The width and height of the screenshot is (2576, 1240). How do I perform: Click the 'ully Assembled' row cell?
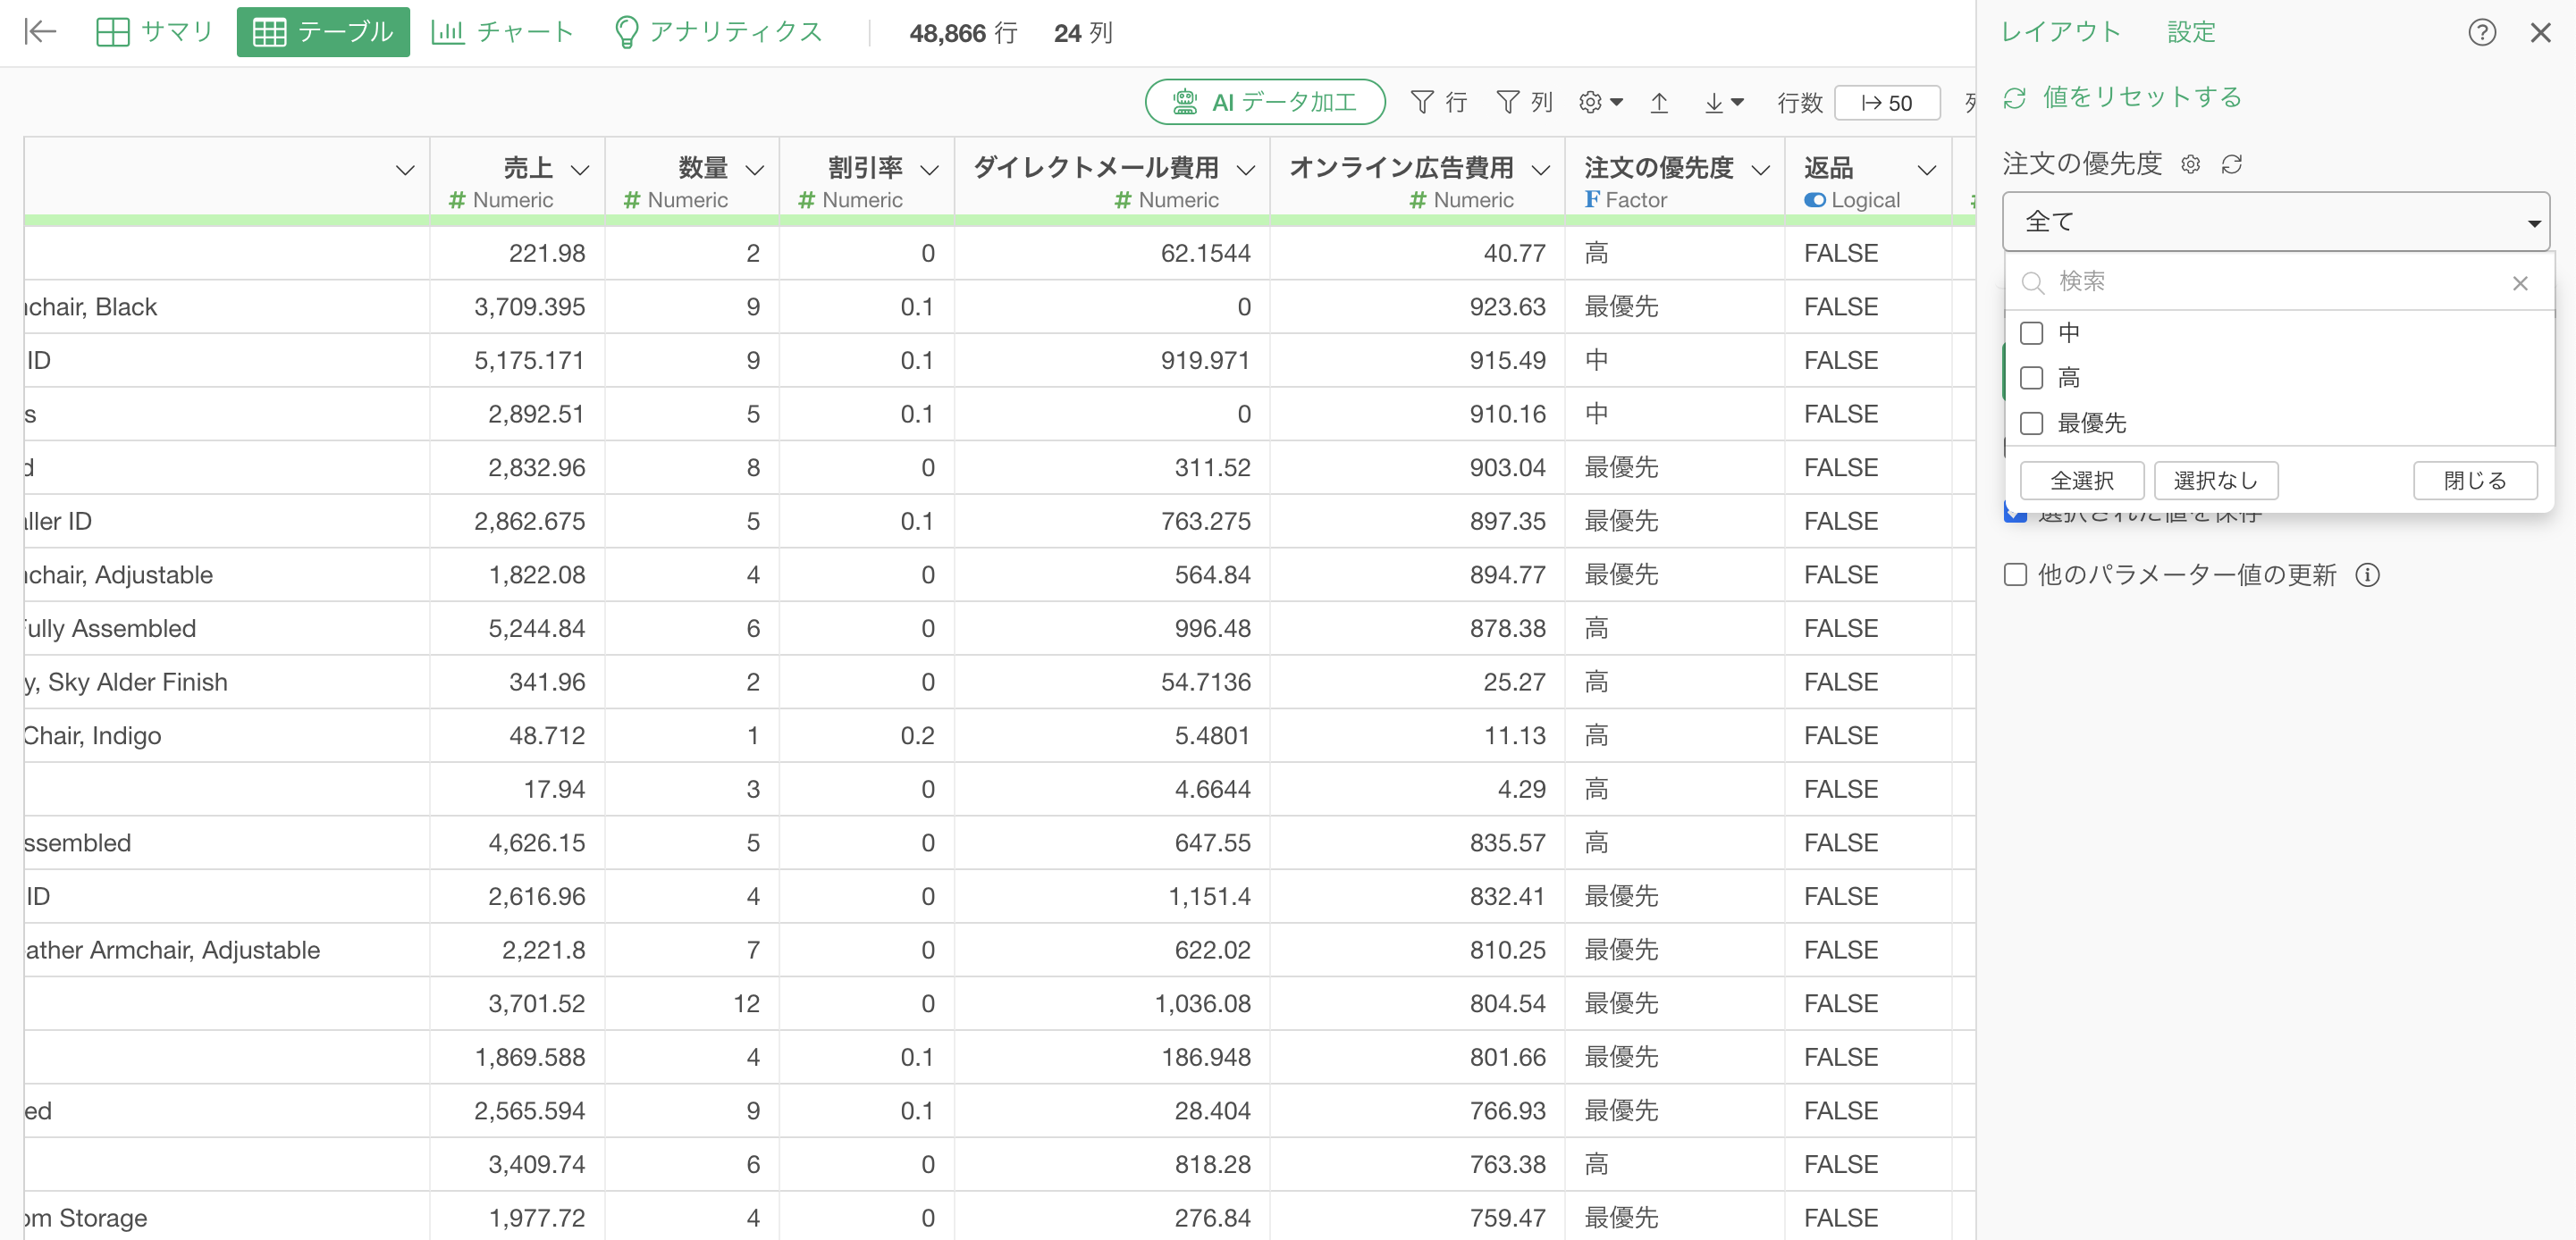[x=227, y=629]
